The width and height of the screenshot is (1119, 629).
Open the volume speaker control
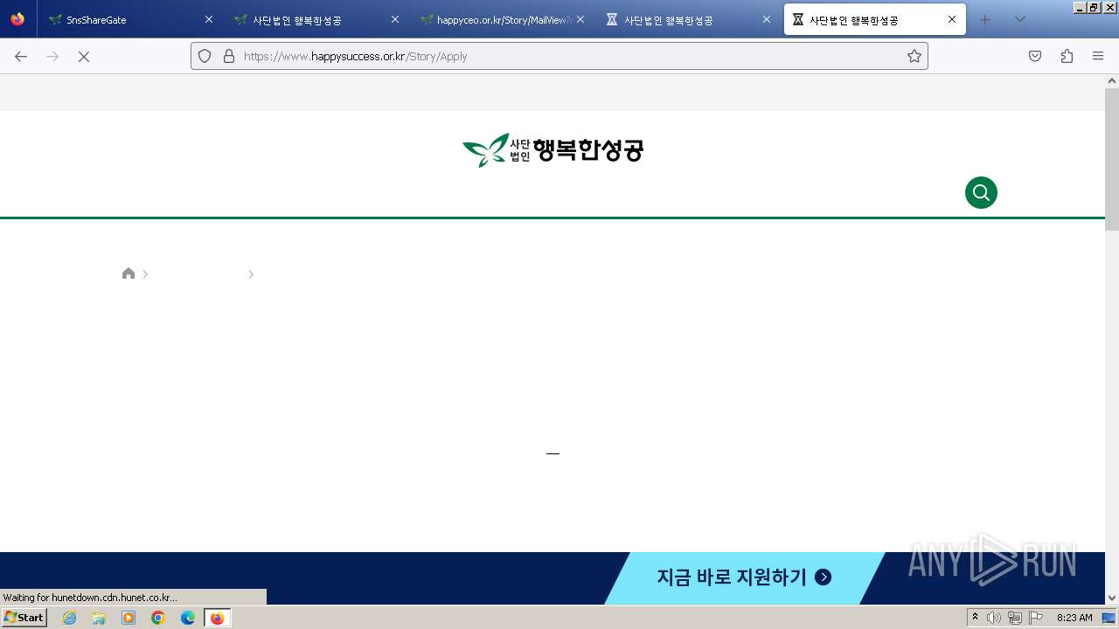[994, 618]
